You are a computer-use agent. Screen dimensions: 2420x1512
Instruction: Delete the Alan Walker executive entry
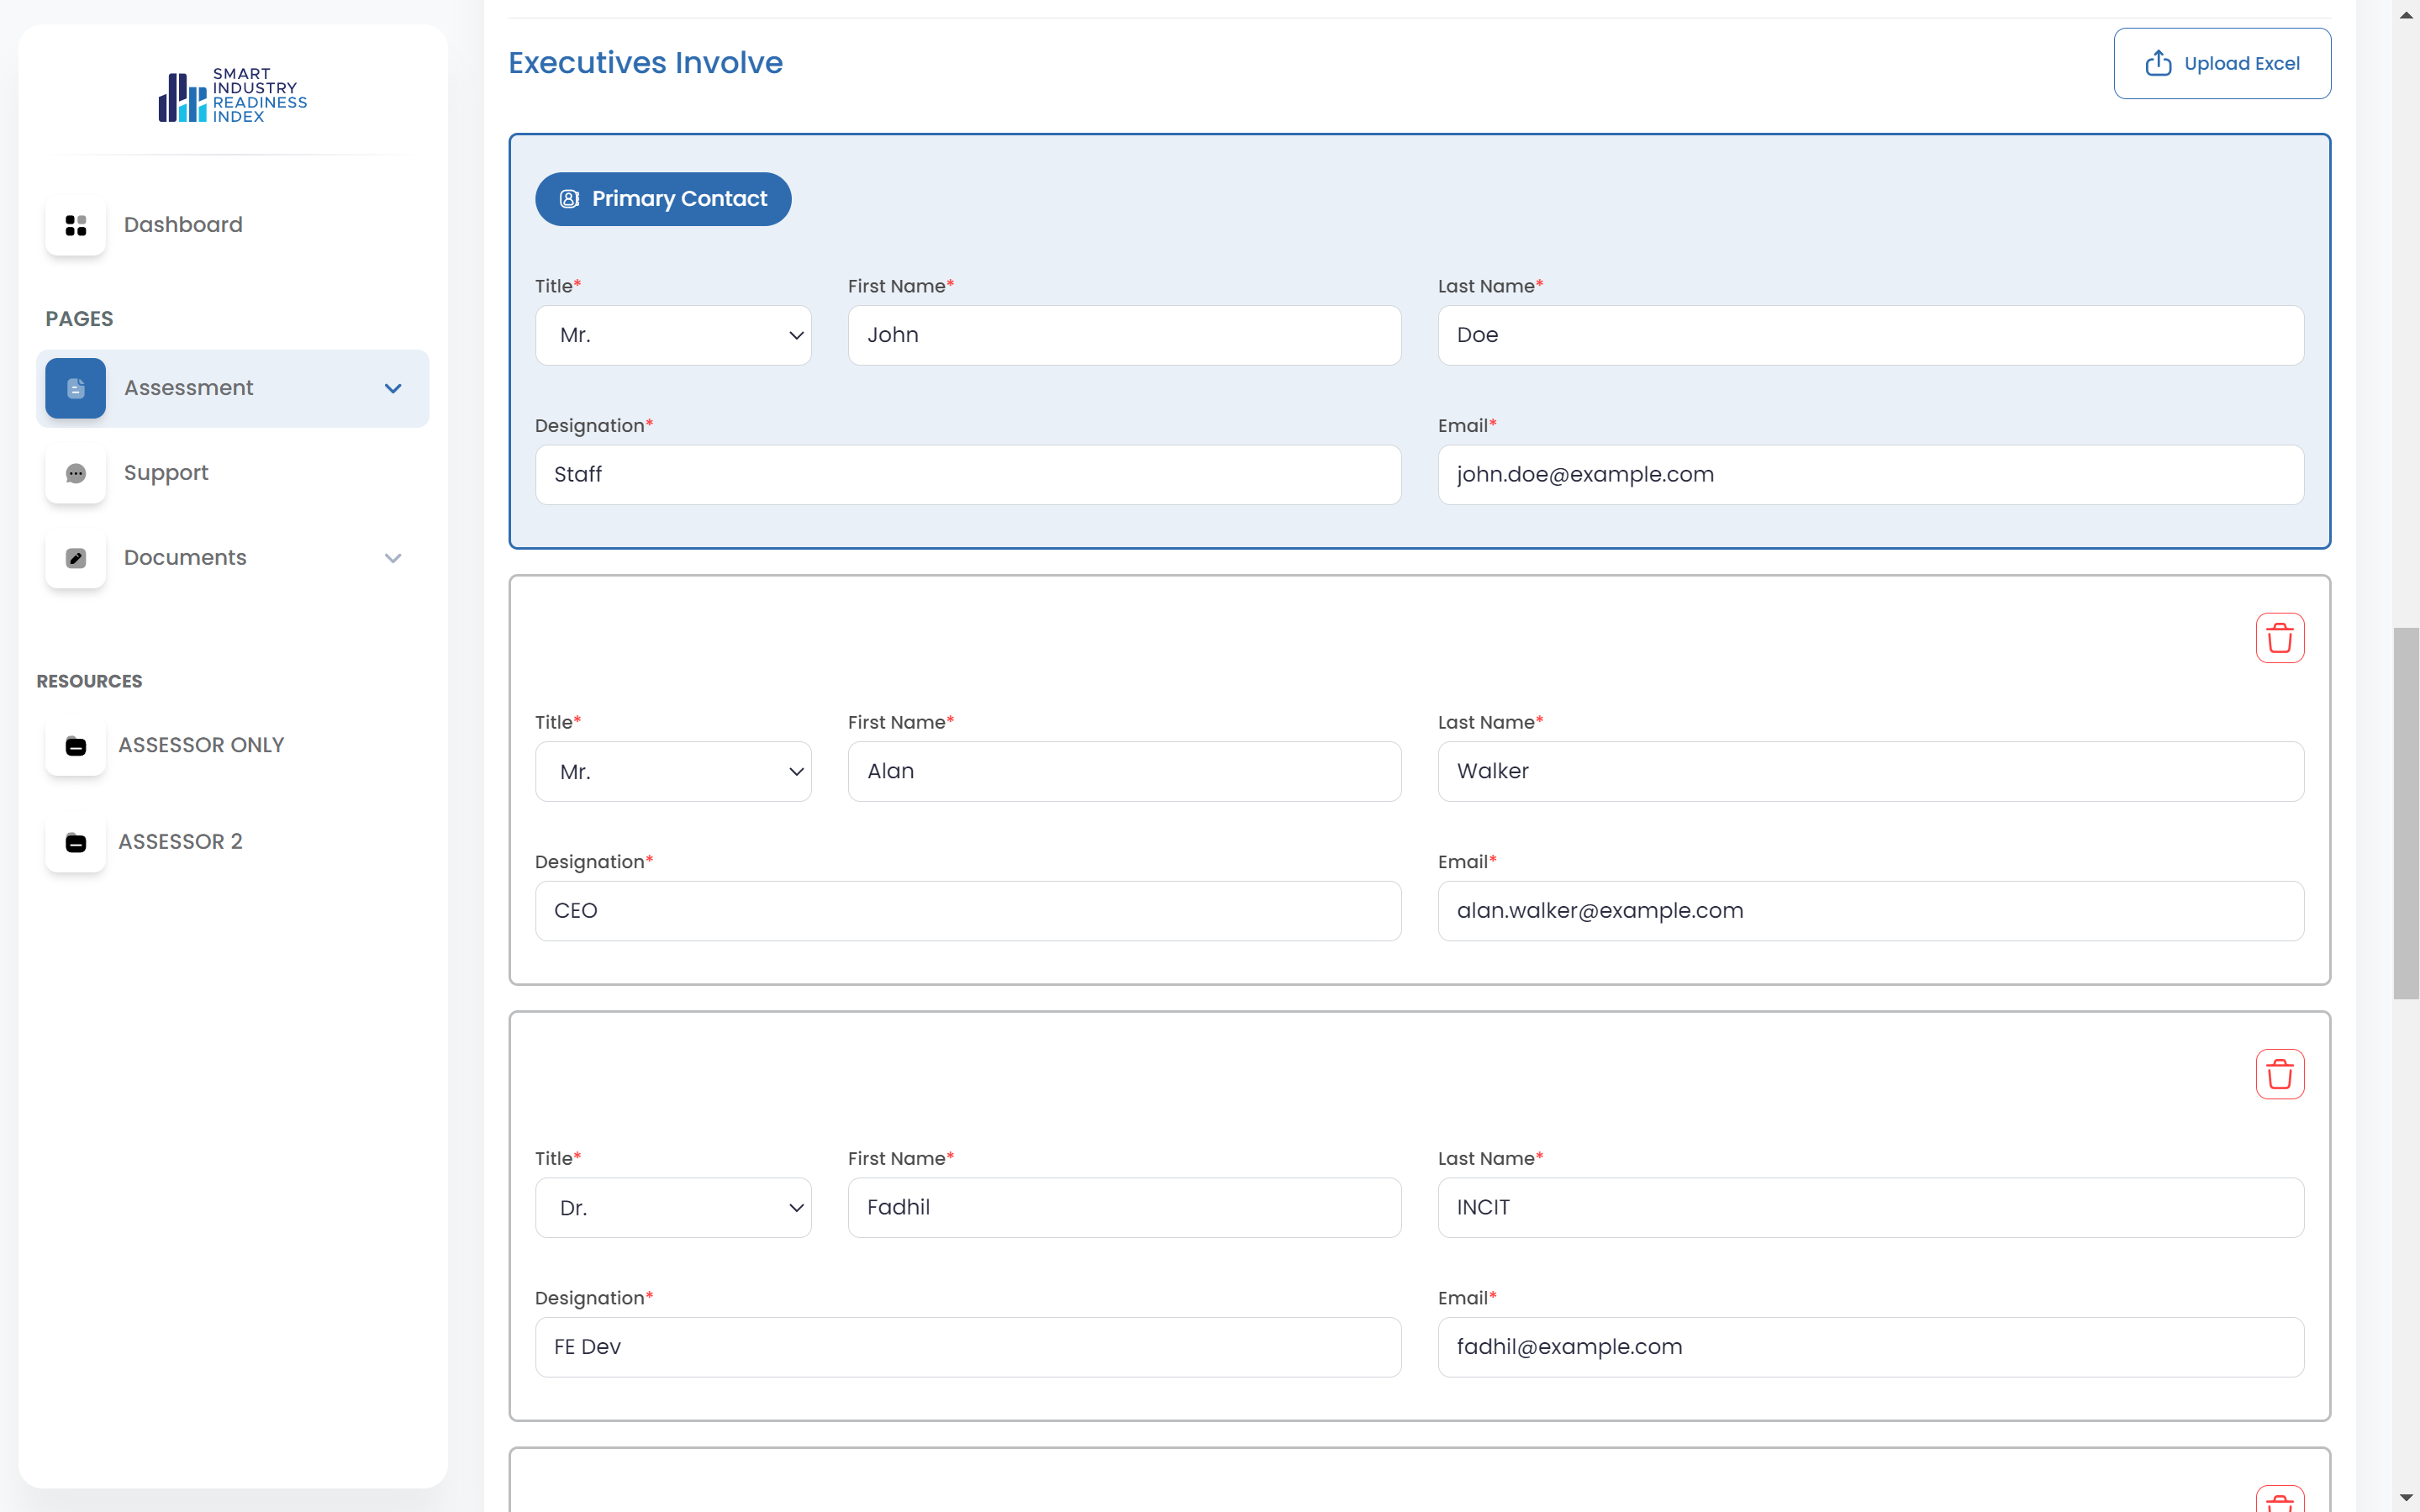(x=2279, y=638)
